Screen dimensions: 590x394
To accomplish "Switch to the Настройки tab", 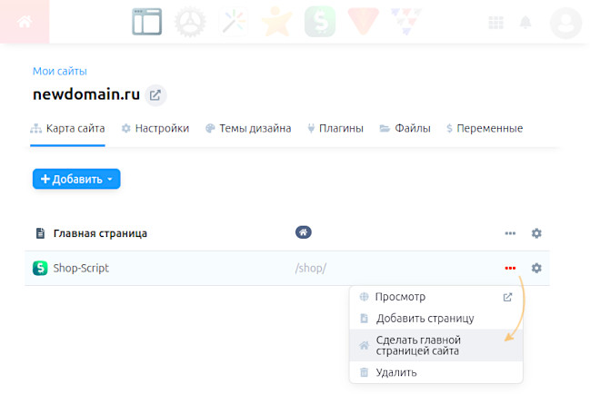I will point(155,129).
